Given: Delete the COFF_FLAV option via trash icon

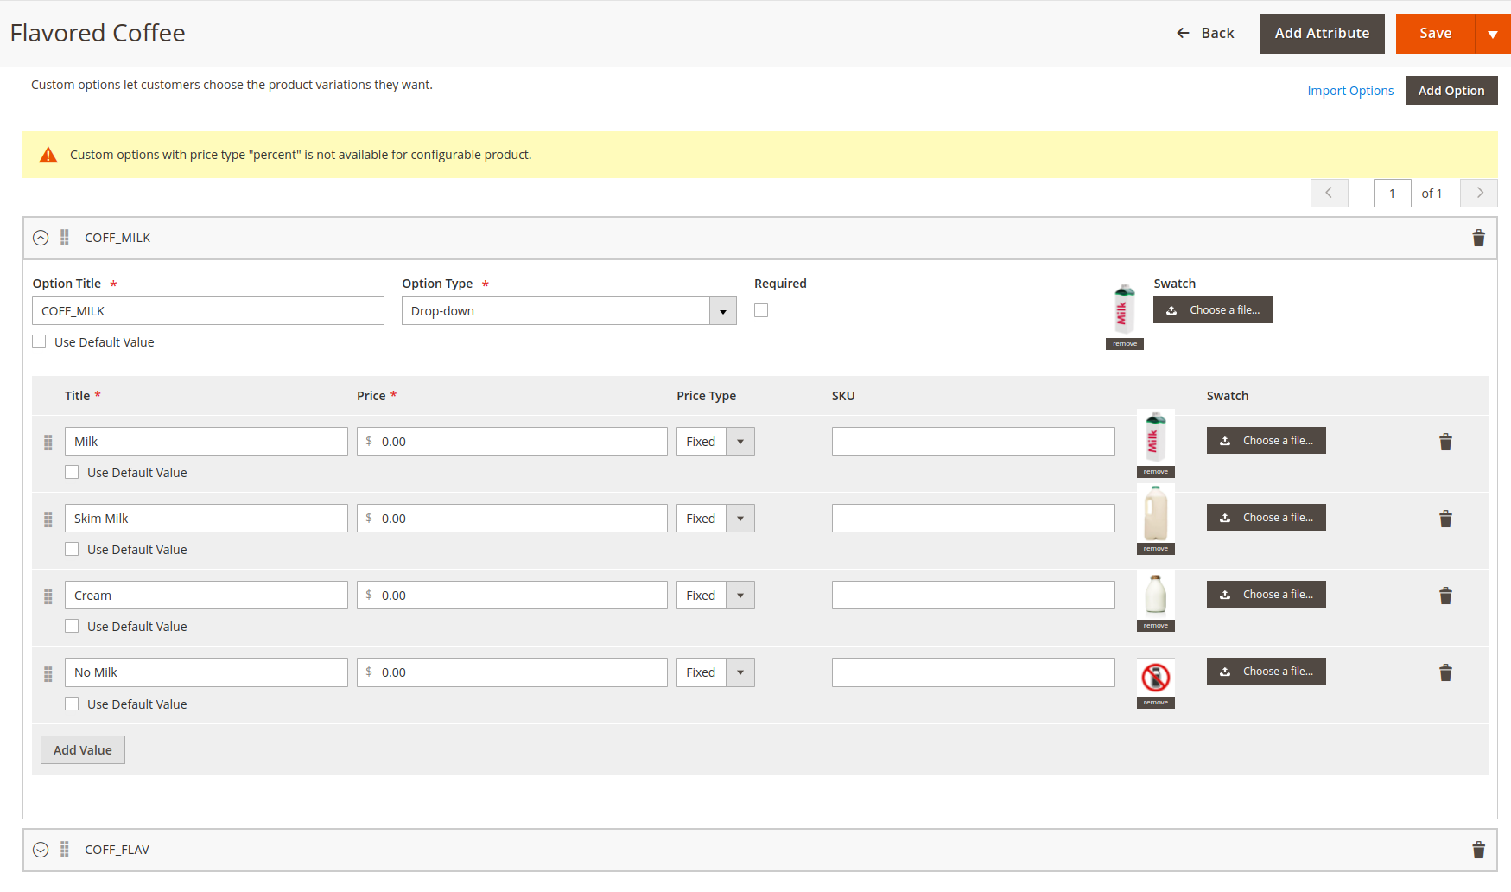Looking at the screenshot, I should pos(1478,851).
